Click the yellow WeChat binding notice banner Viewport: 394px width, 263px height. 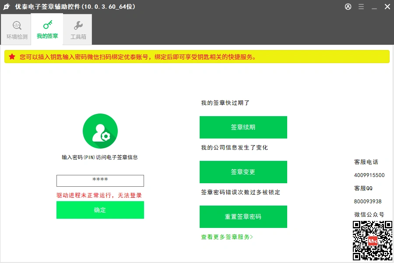click(197, 57)
